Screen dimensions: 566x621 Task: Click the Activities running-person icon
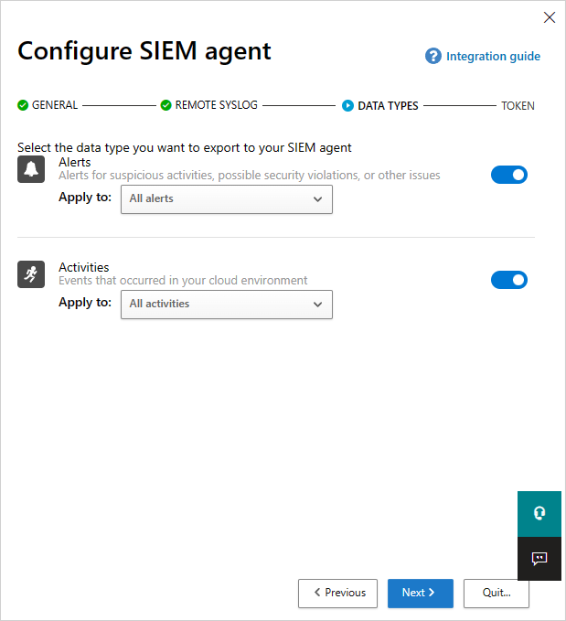31,274
